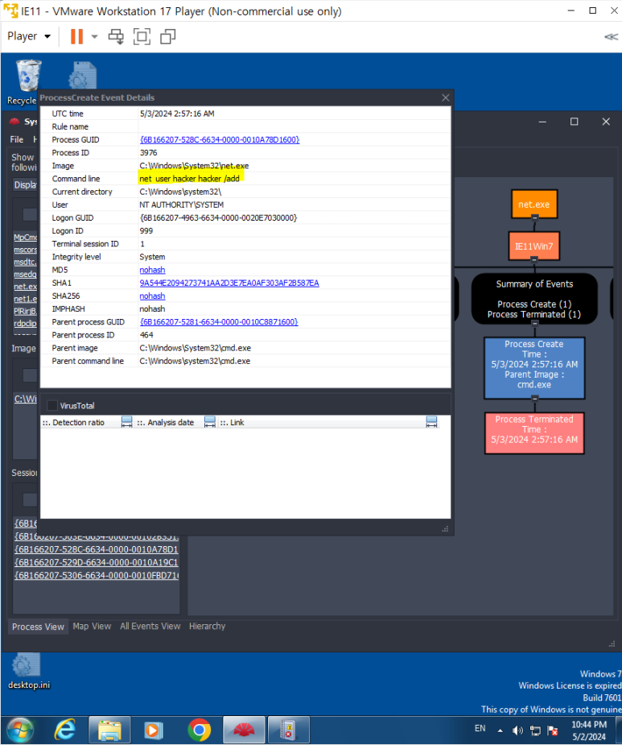Open the Process GUID link ending 0010A78D1600
This screenshot has height=745, width=622.
click(220, 139)
